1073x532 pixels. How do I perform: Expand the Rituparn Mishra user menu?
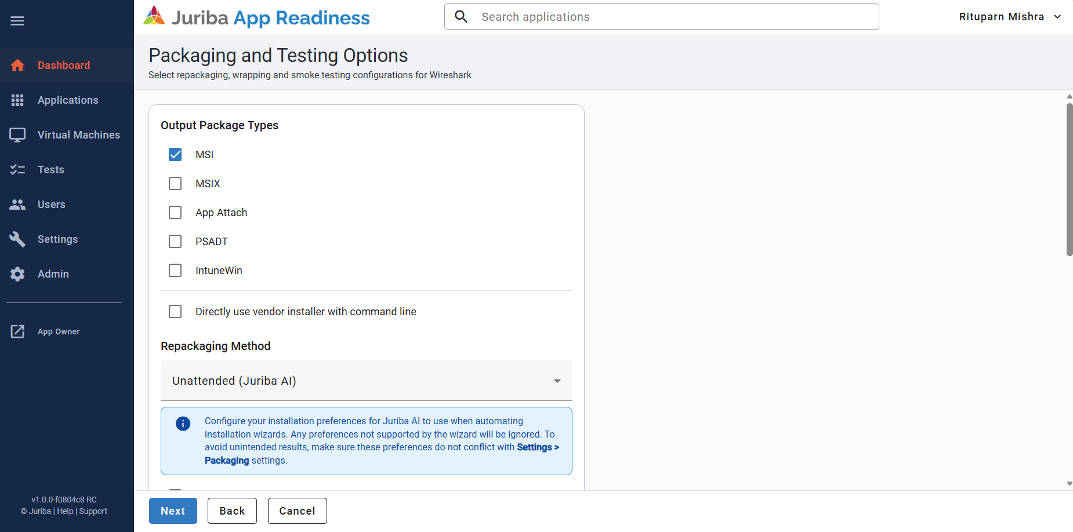[x=1010, y=17]
